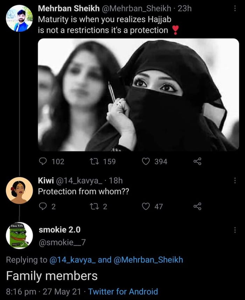The width and height of the screenshot is (245, 300).
Task: Enlarge the black-and-white photo in the tweet
Action: (138, 95)
